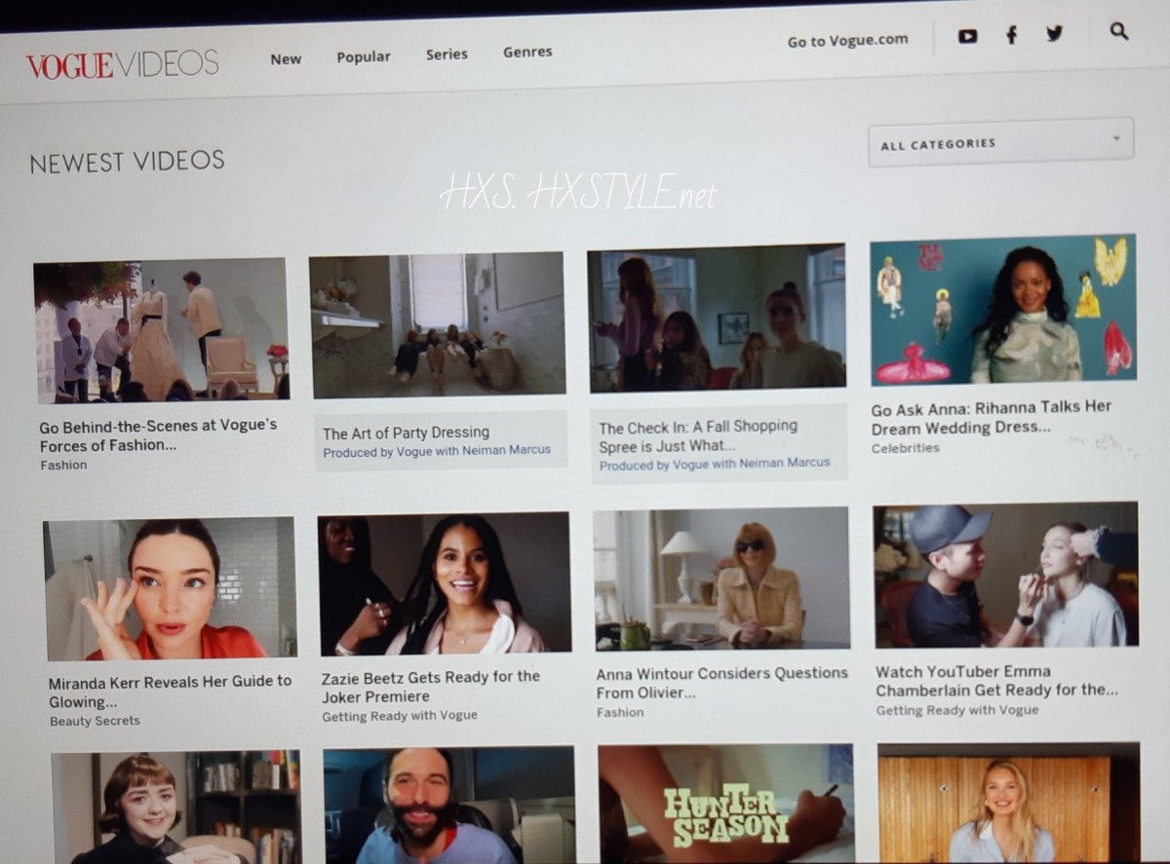
Task: Click the search magnifying glass icon
Action: pyautogui.click(x=1118, y=31)
